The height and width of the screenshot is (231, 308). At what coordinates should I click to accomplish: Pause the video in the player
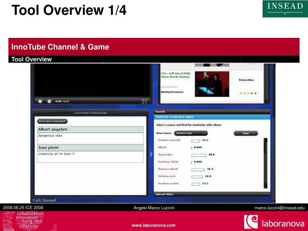(x=40, y=101)
